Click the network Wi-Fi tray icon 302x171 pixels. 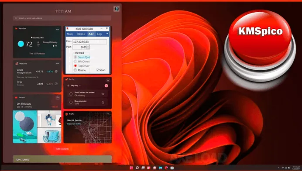283,168
